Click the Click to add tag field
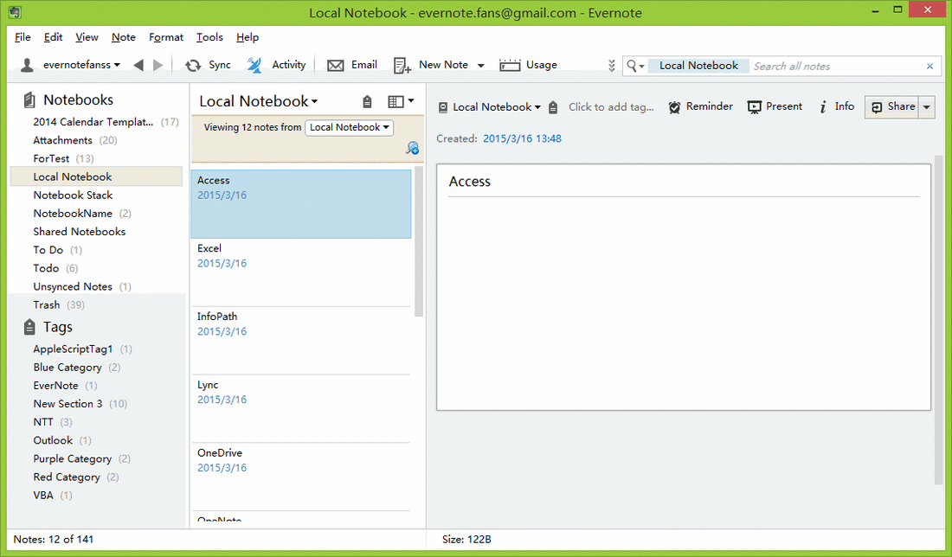 (611, 107)
